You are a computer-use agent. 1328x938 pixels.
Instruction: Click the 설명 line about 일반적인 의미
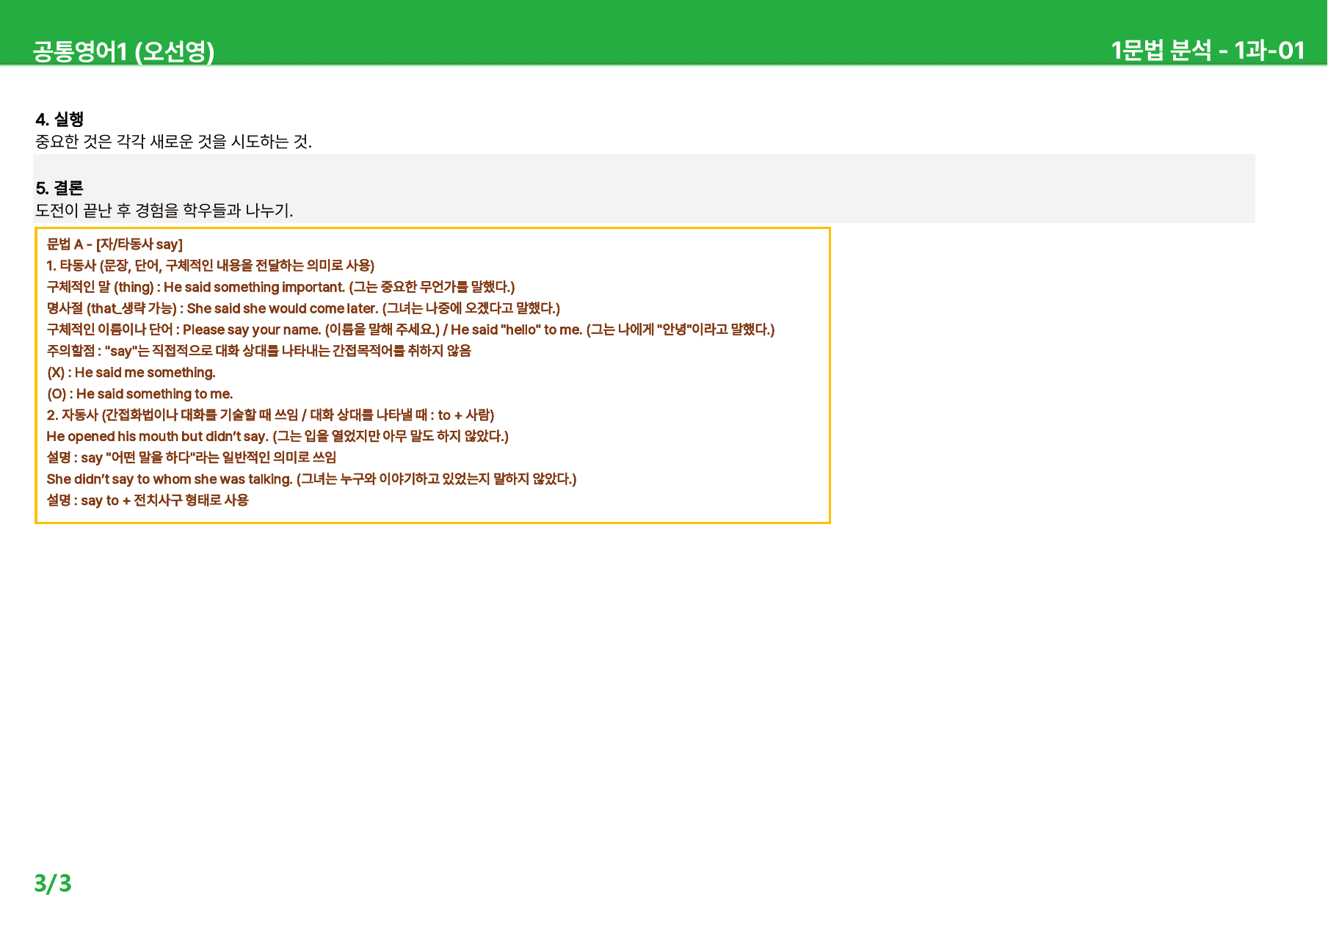coord(192,458)
